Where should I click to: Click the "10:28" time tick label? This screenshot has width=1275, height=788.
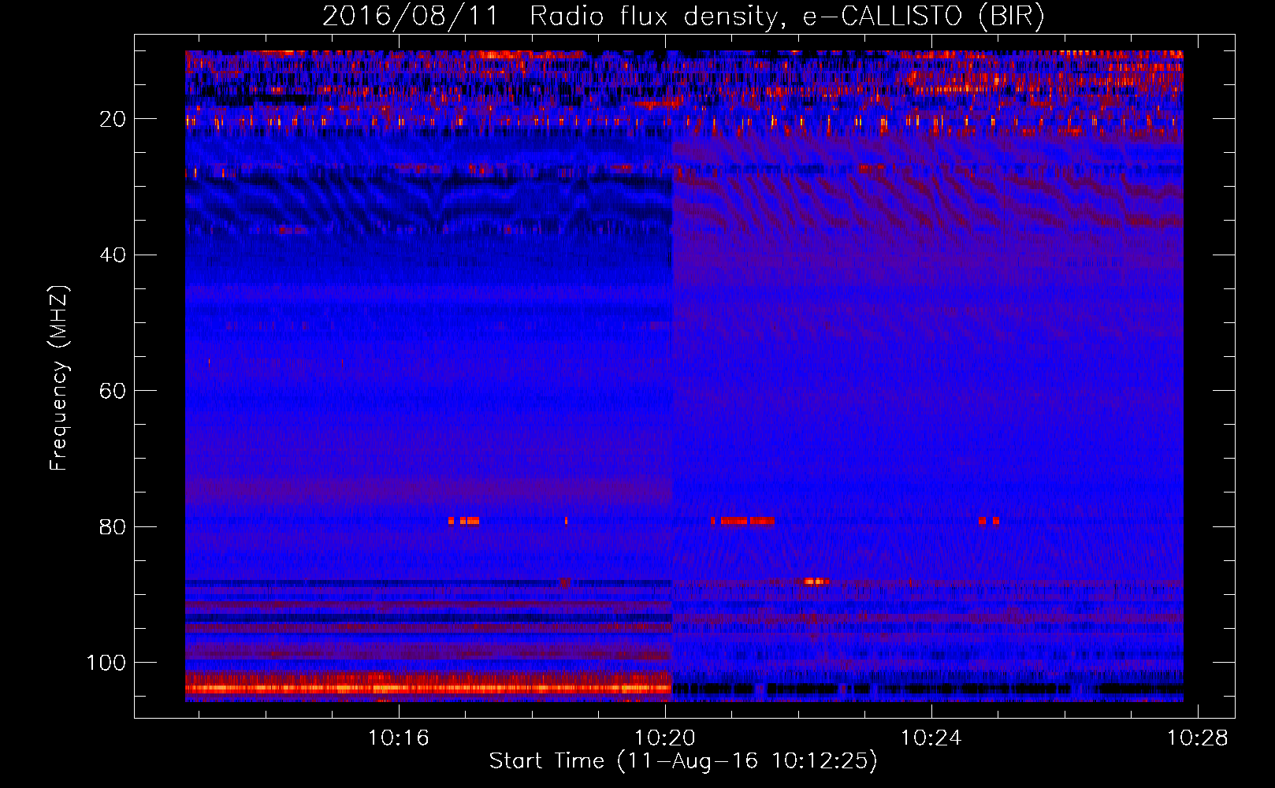1198,738
